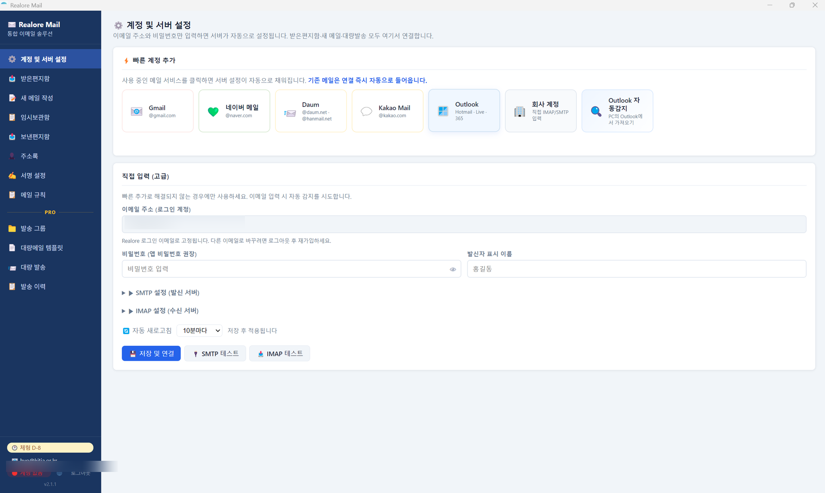The height and width of the screenshot is (493, 825).
Task: Click the 메일 규칙 clipboard icon
Action: point(12,195)
